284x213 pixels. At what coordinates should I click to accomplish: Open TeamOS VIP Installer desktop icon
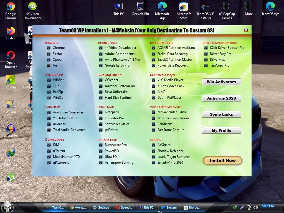click(205, 11)
